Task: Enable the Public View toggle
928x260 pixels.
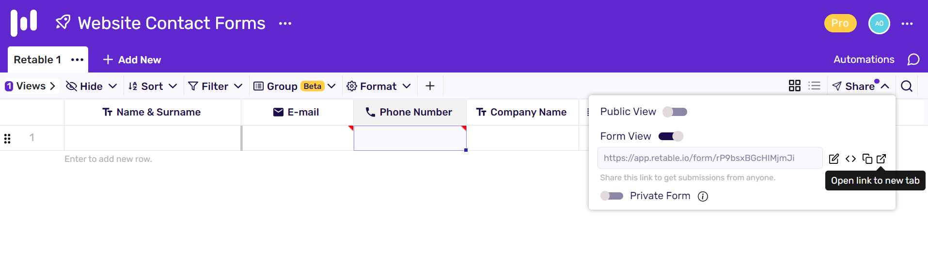Action: (x=675, y=112)
